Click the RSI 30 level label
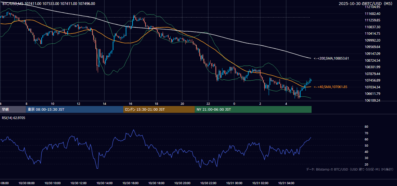The width and height of the screenshot is (397, 186). (x=366, y=158)
